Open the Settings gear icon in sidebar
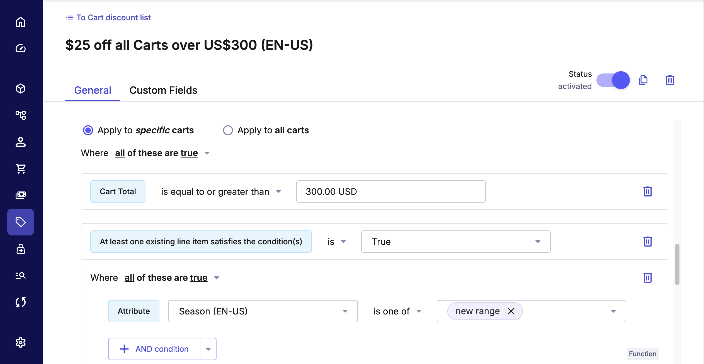Image resolution: width=704 pixels, height=364 pixels. [21, 342]
